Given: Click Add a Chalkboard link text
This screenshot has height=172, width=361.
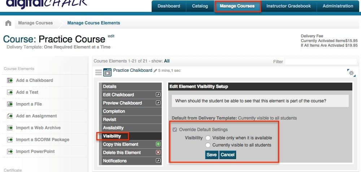Looking at the screenshot, I should pyautogui.click(x=35, y=80).
